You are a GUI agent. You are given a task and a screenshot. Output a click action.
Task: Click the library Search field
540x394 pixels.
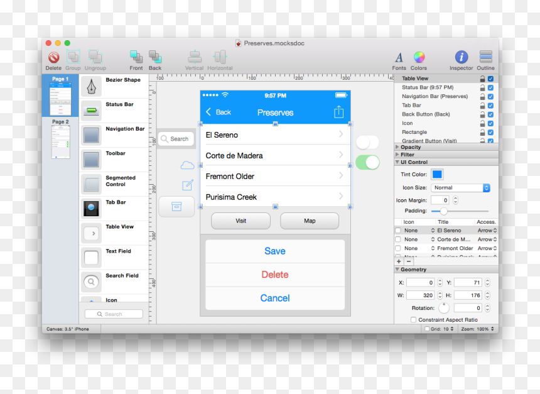pyautogui.click(x=114, y=314)
